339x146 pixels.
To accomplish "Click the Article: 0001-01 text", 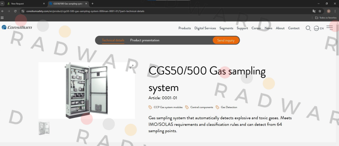I will [x=163, y=98].
